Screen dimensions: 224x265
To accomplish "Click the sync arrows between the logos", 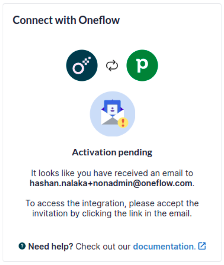I will [112, 65].
